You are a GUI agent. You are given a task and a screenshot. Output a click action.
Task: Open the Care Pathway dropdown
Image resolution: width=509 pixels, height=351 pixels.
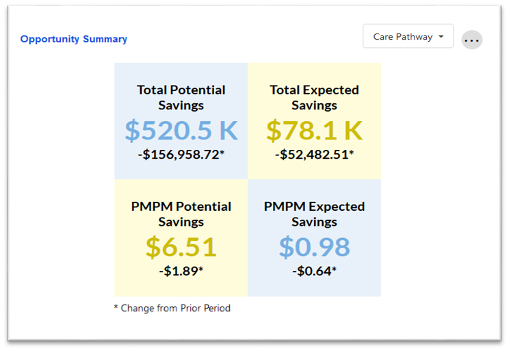point(403,37)
